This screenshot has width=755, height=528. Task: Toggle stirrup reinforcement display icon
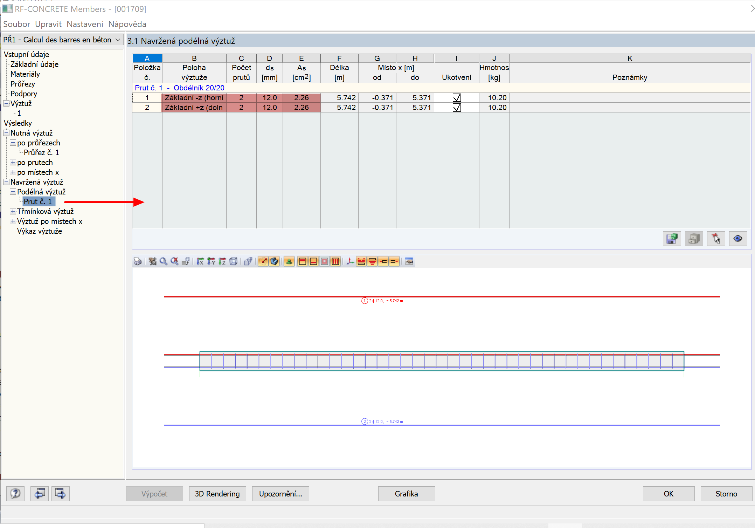(x=335, y=261)
